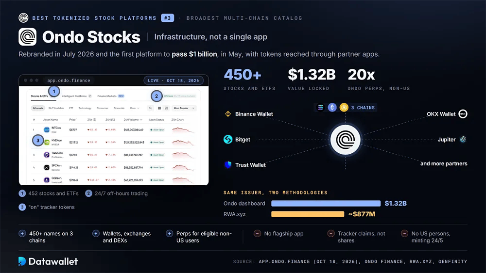The height and width of the screenshot is (273, 486).
Task: Switch to grid view icon
Action: [x=159, y=108]
